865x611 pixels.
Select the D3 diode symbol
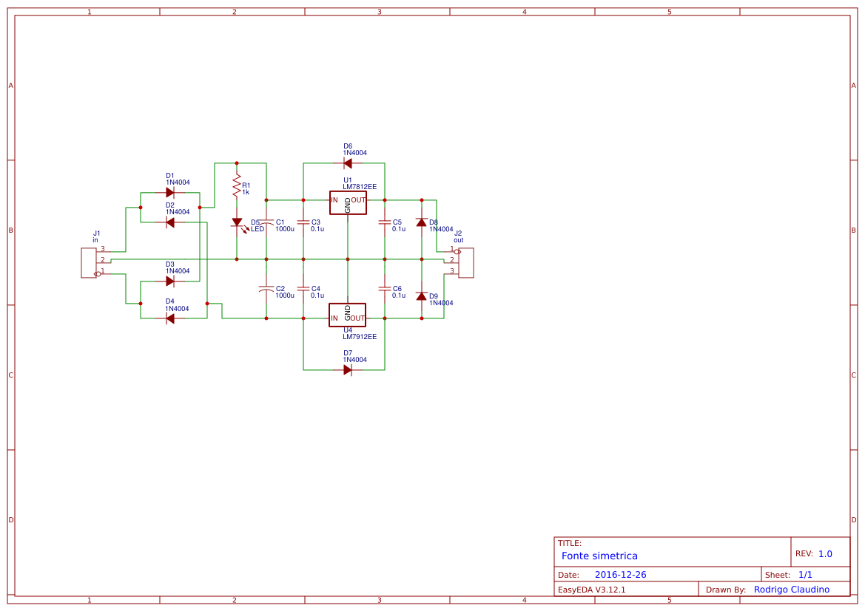[170, 281]
